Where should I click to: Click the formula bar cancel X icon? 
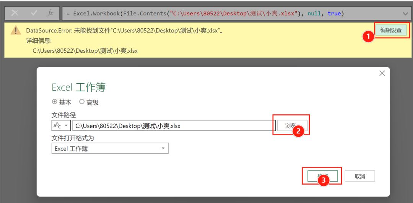(15, 13)
